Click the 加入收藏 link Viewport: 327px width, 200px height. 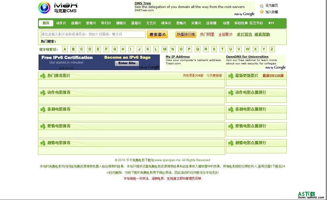pyautogui.click(x=272, y=12)
